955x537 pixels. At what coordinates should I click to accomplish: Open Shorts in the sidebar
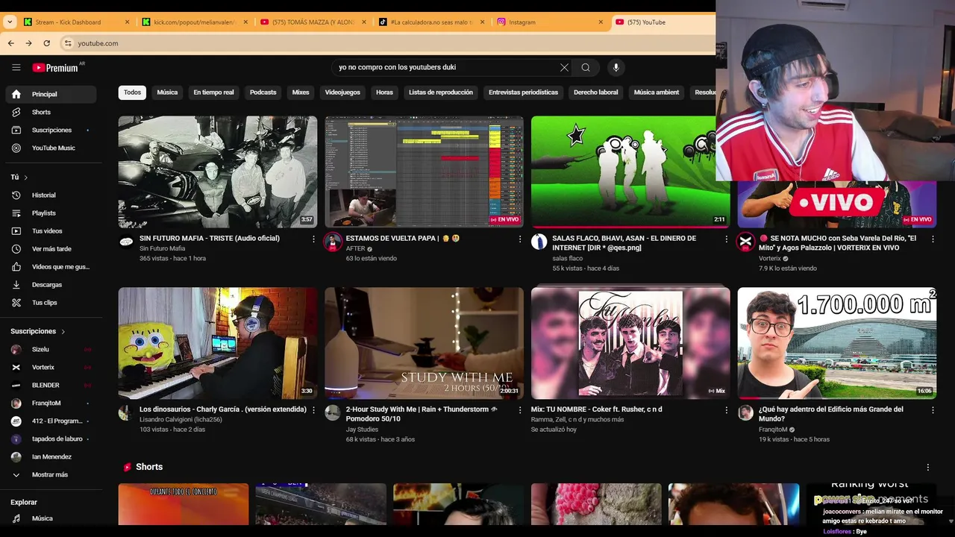tap(51, 112)
